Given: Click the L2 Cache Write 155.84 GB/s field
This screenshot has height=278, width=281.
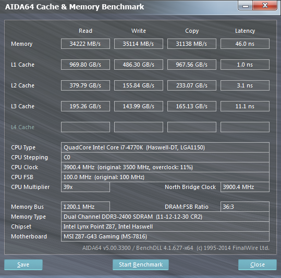Looking at the screenshot, I should tap(139, 85).
